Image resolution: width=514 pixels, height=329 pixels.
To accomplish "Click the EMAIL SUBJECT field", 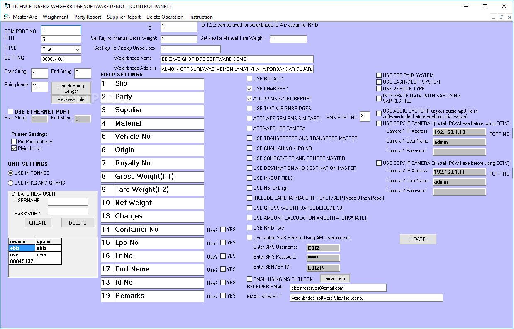I will click(366, 298).
